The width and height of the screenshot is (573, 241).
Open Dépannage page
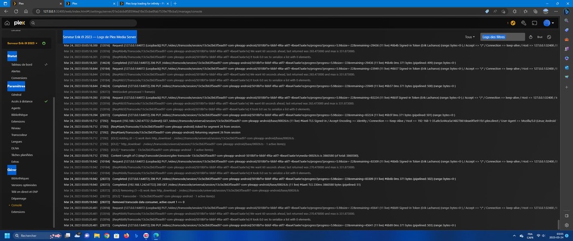(18, 198)
